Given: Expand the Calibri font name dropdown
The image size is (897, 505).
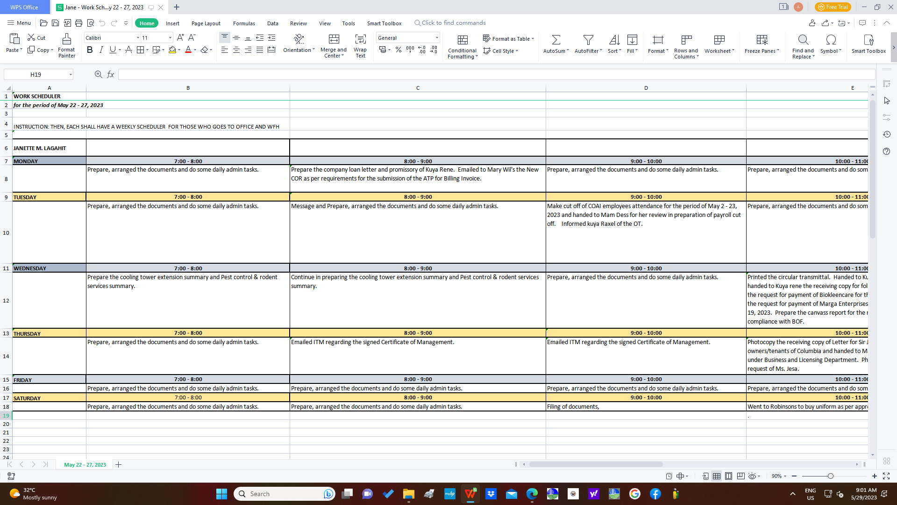Looking at the screenshot, I should (x=138, y=38).
